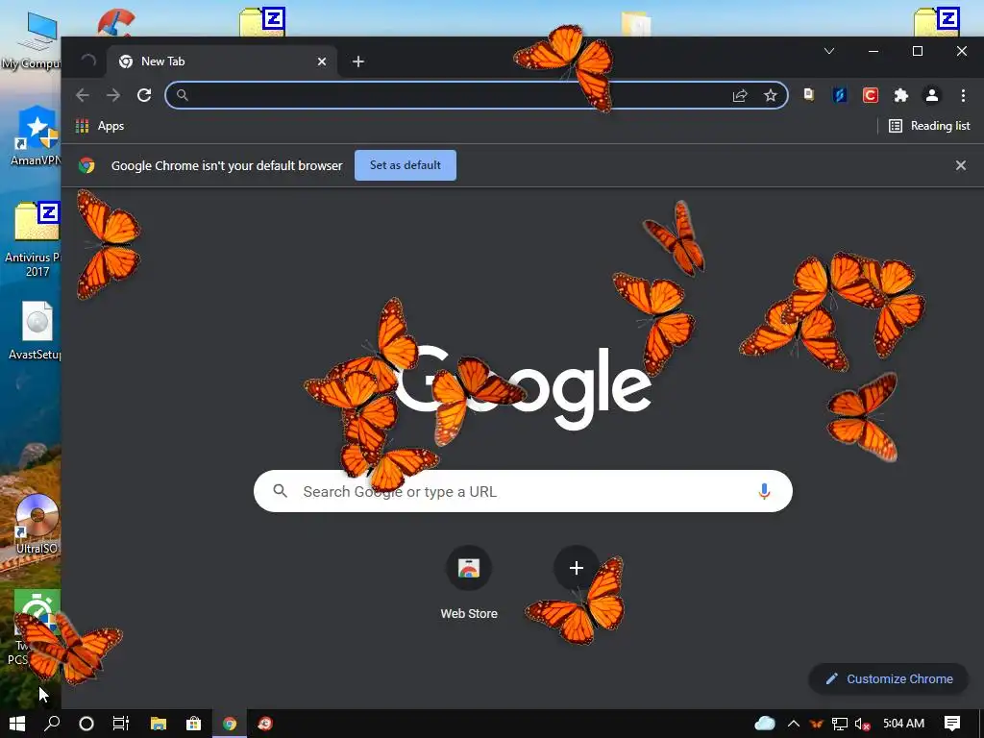This screenshot has height=738, width=984.
Task: Select the AmanVPN desktop icon
Action: click(x=36, y=135)
